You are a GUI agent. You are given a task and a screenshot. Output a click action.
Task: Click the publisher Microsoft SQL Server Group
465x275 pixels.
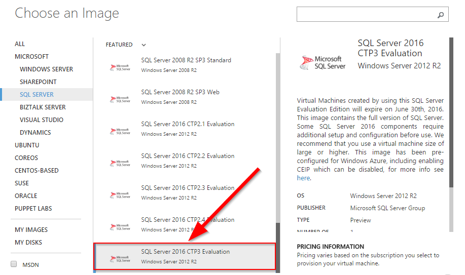tap(387, 208)
